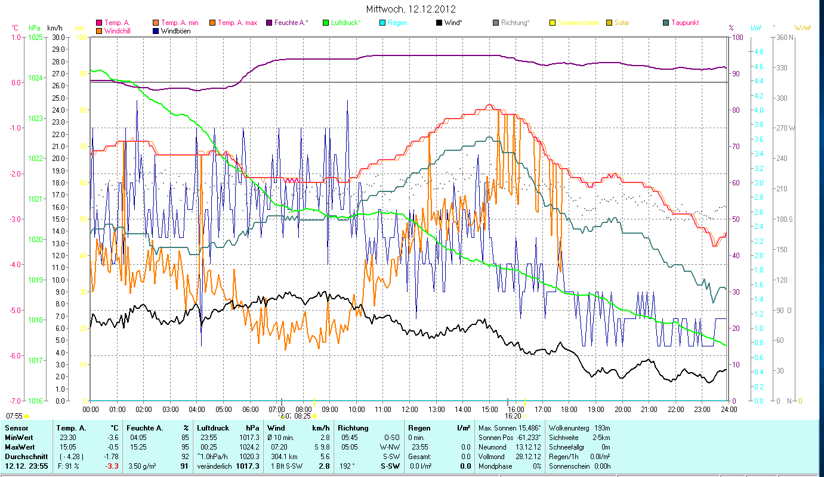
Task: Click the Regen column header in table
Action: click(418, 428)
